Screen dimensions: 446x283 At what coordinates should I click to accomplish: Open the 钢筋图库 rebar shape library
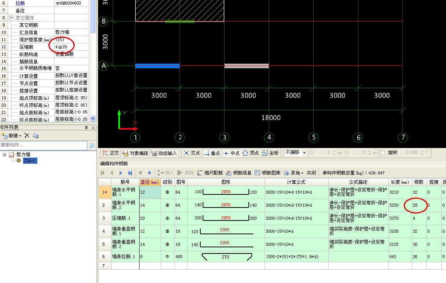pos(268,173)
